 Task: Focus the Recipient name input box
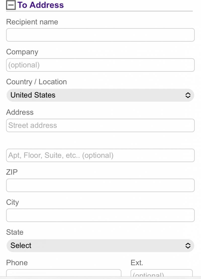[100, 35]
